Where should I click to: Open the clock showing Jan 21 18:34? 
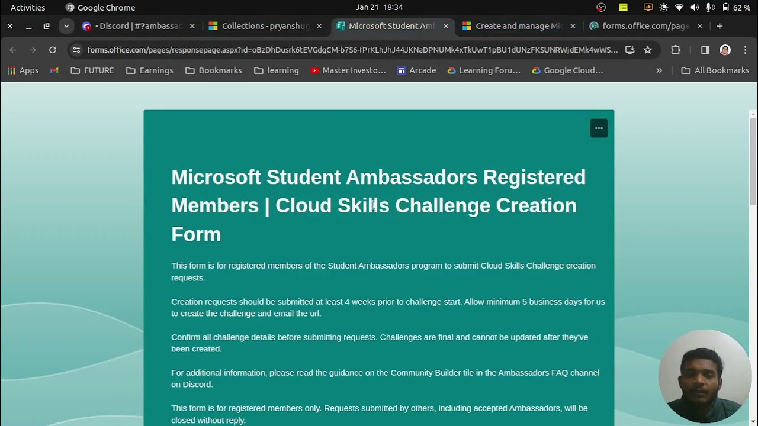(379, 8)
